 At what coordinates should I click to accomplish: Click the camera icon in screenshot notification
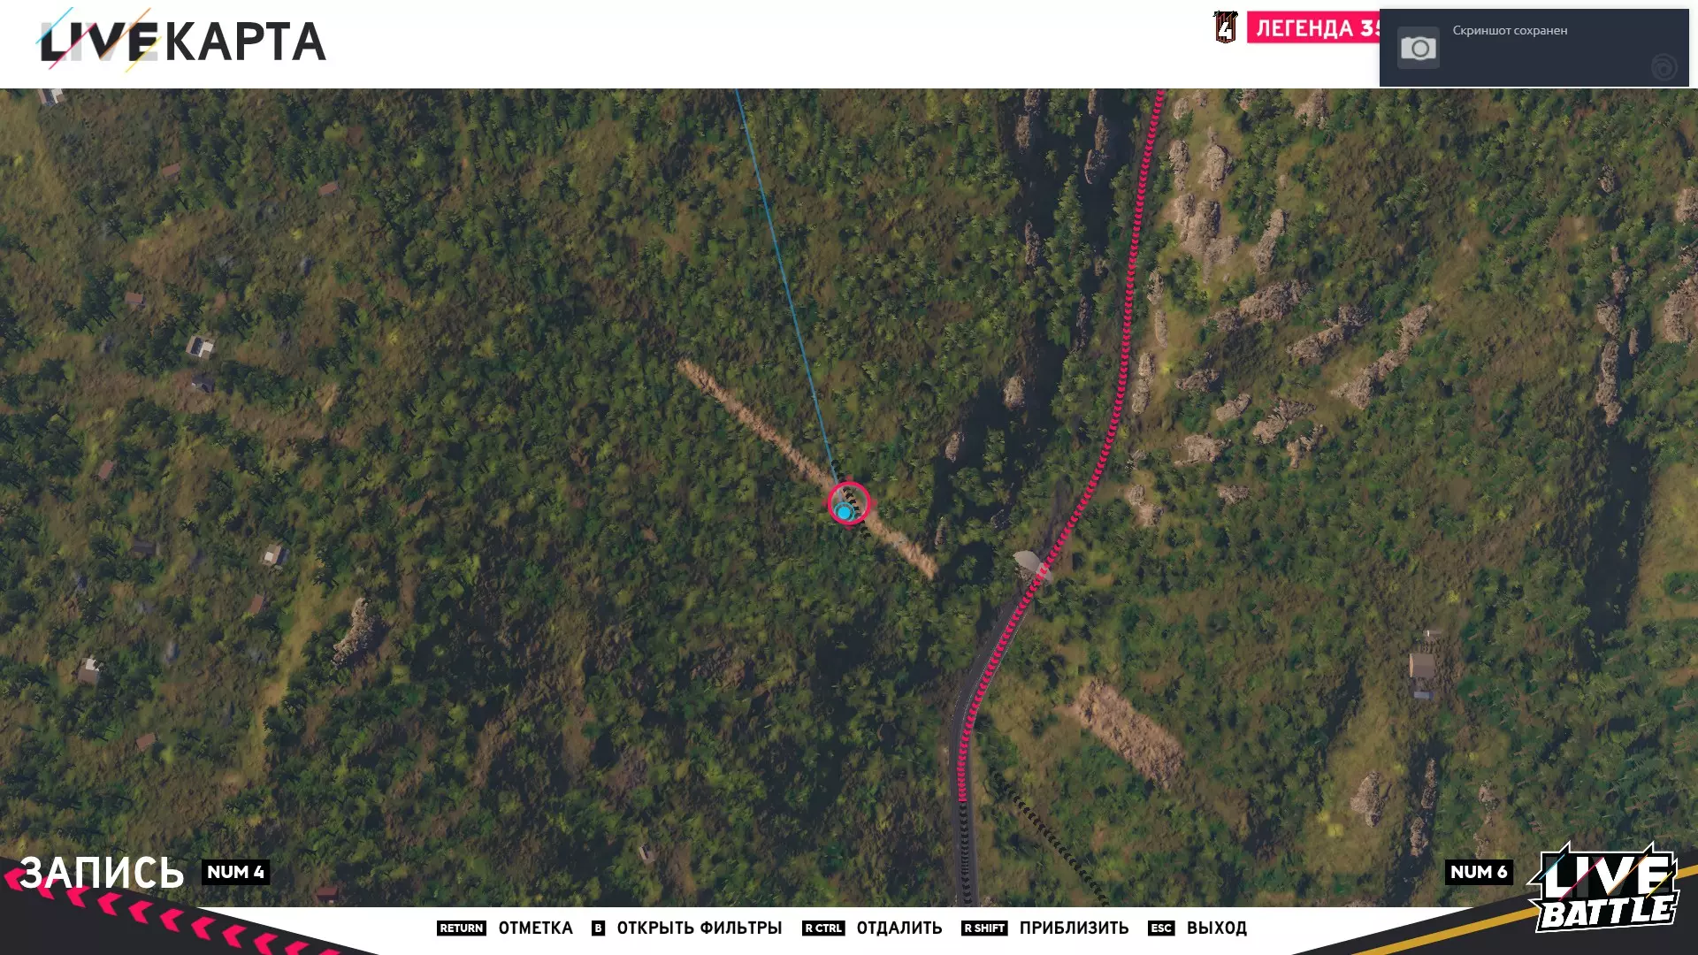click(x=1418, y=48)
